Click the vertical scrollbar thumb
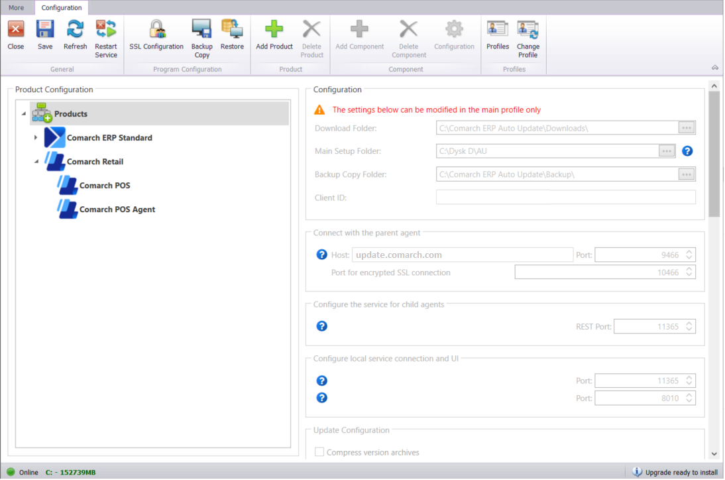725x480 pixels. [714, 154]
